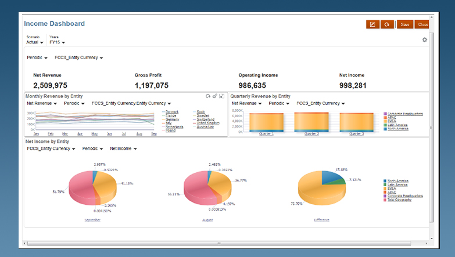Select Denmark in the monthly revenue legend

point(171,111)
